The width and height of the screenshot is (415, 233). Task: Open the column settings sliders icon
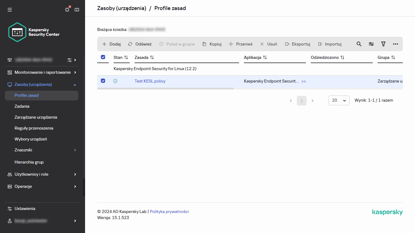(371, 44)
